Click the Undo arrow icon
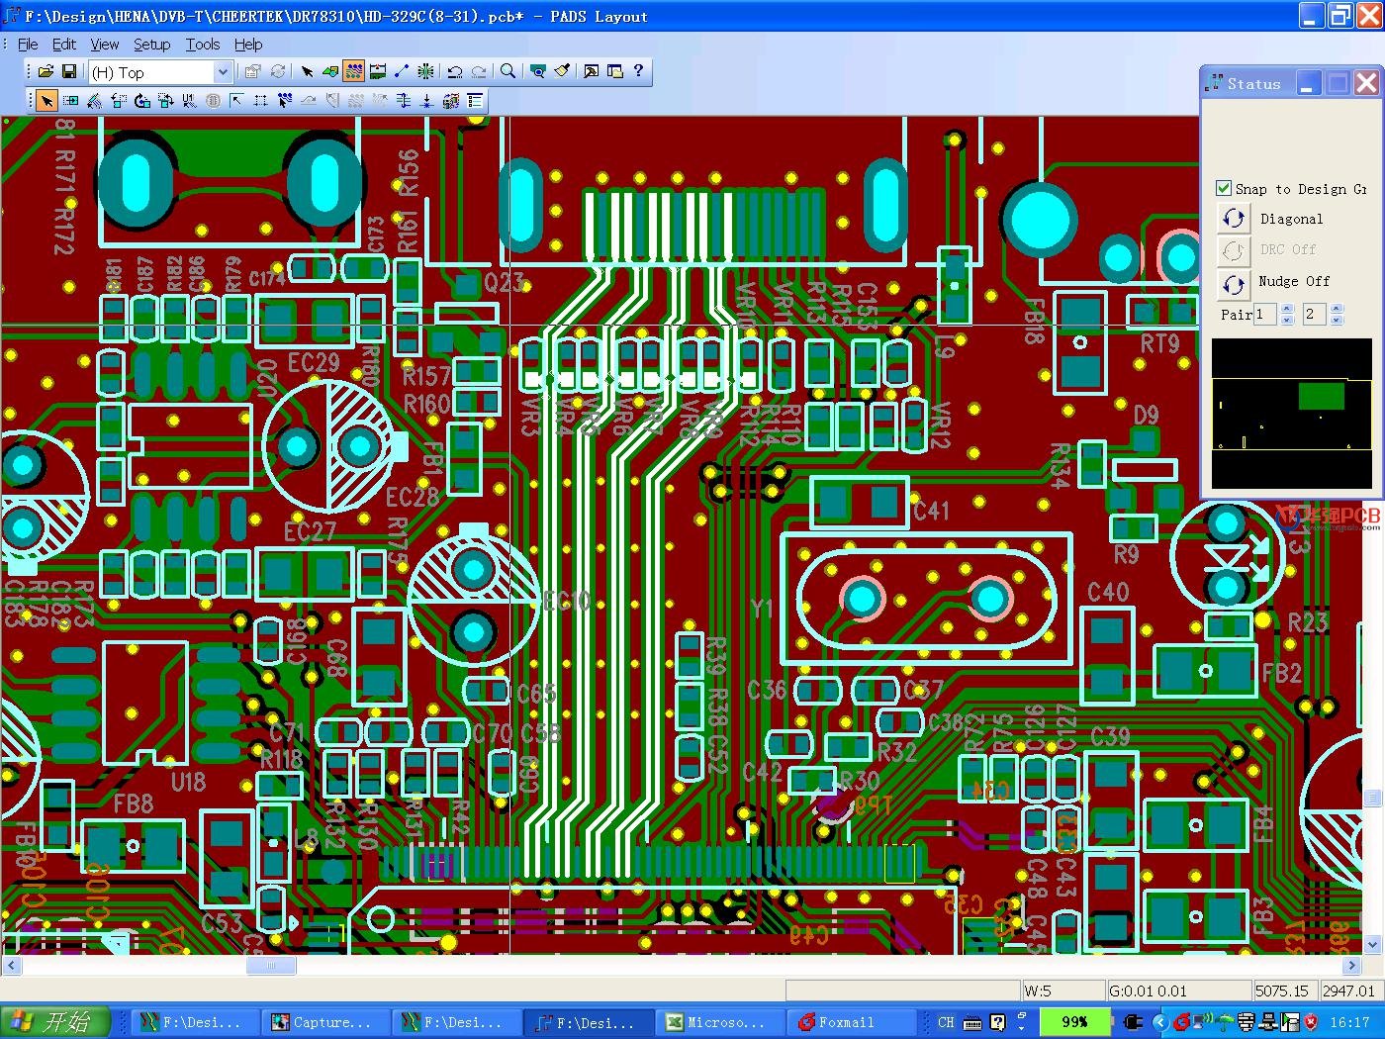1385x1039 pixels. 455,71
